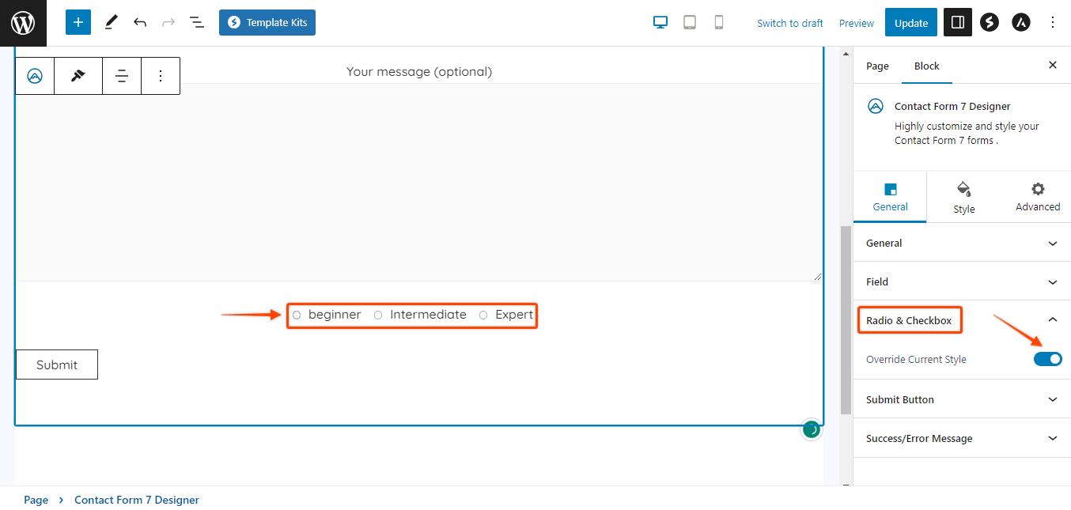The width and height of the screenshot is (1071, 510).
Task: Click the WordPress logo icon
Action: tap(23, 23)
